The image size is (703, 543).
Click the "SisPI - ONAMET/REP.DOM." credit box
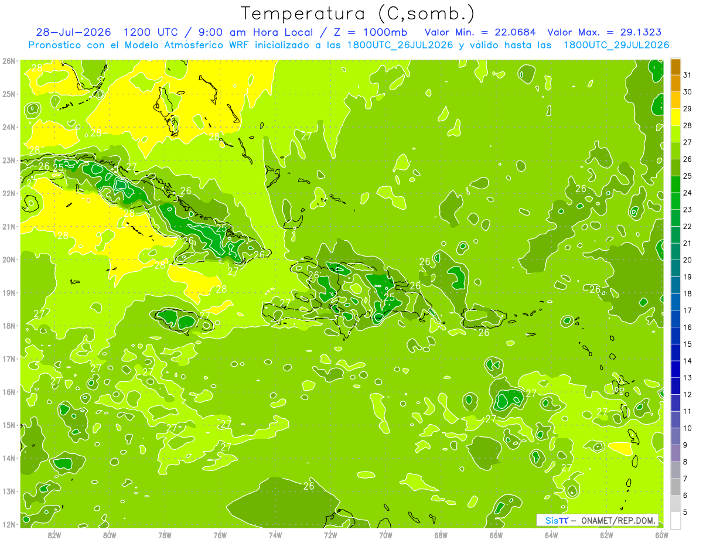click(598, 520)
